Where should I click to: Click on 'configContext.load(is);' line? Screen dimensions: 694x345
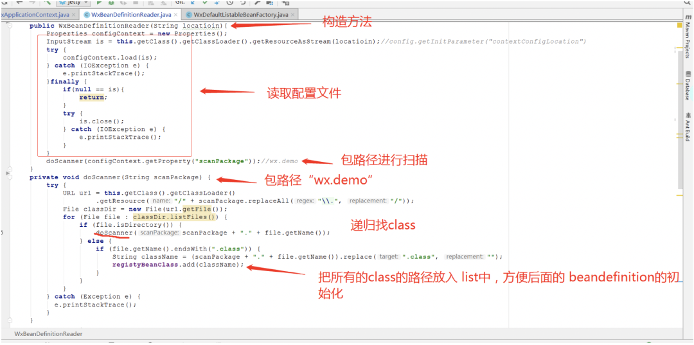point(110,58)
